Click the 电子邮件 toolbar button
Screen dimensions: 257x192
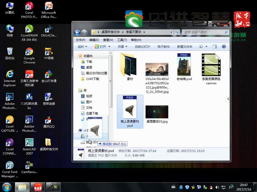coord(163,46)
